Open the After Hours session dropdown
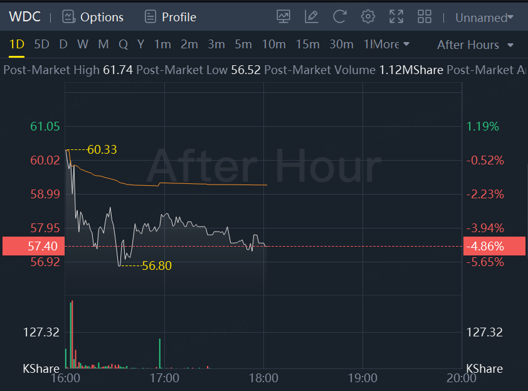 pyautogui.click(x=475, y=45)
